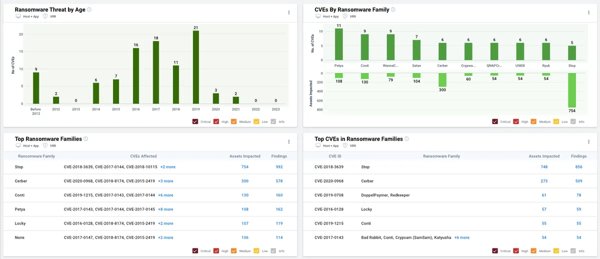Click Host + App monitor icon in Top Ransomware Families
600x259 pixels.
tap(18, 145)
